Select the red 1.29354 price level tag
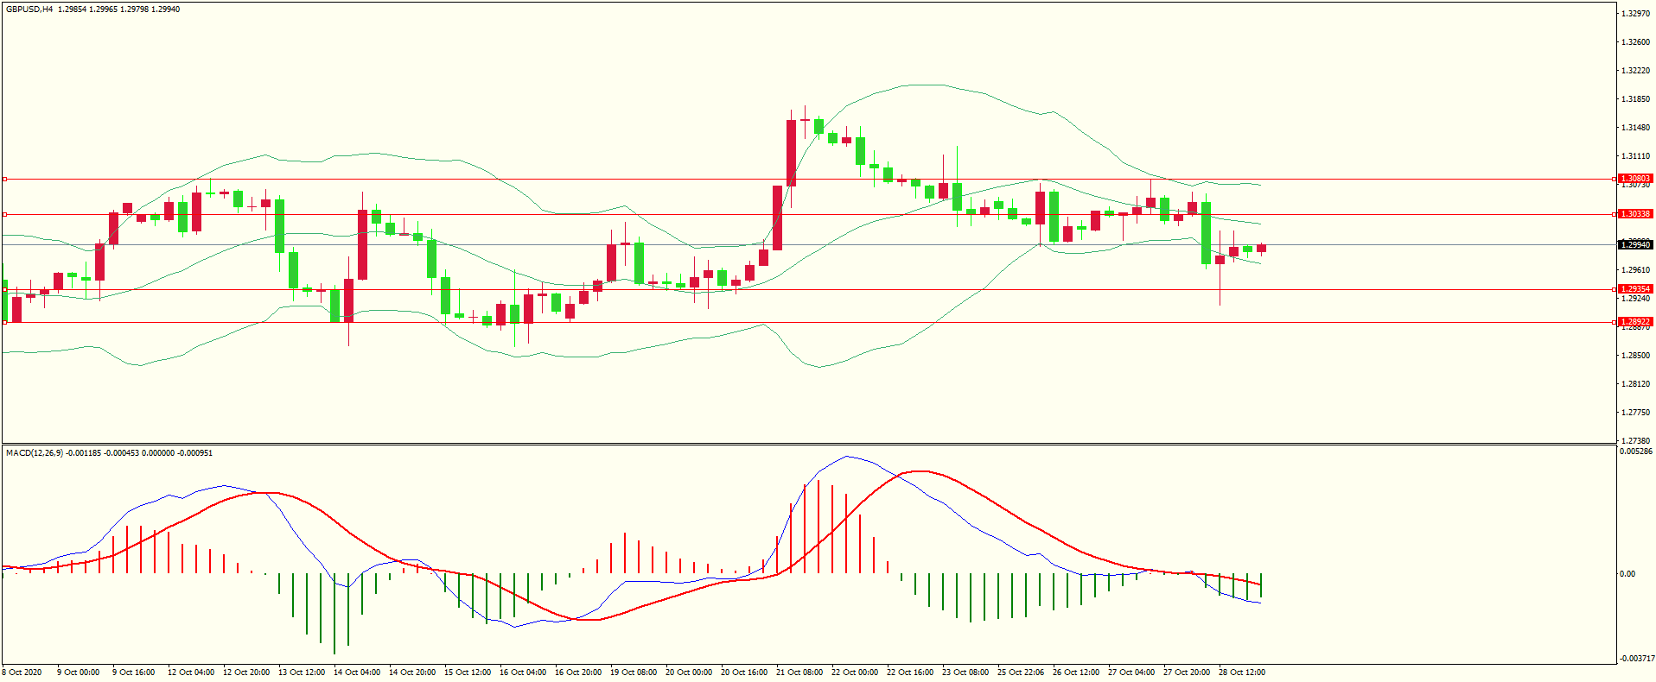 pos(1635,289)
